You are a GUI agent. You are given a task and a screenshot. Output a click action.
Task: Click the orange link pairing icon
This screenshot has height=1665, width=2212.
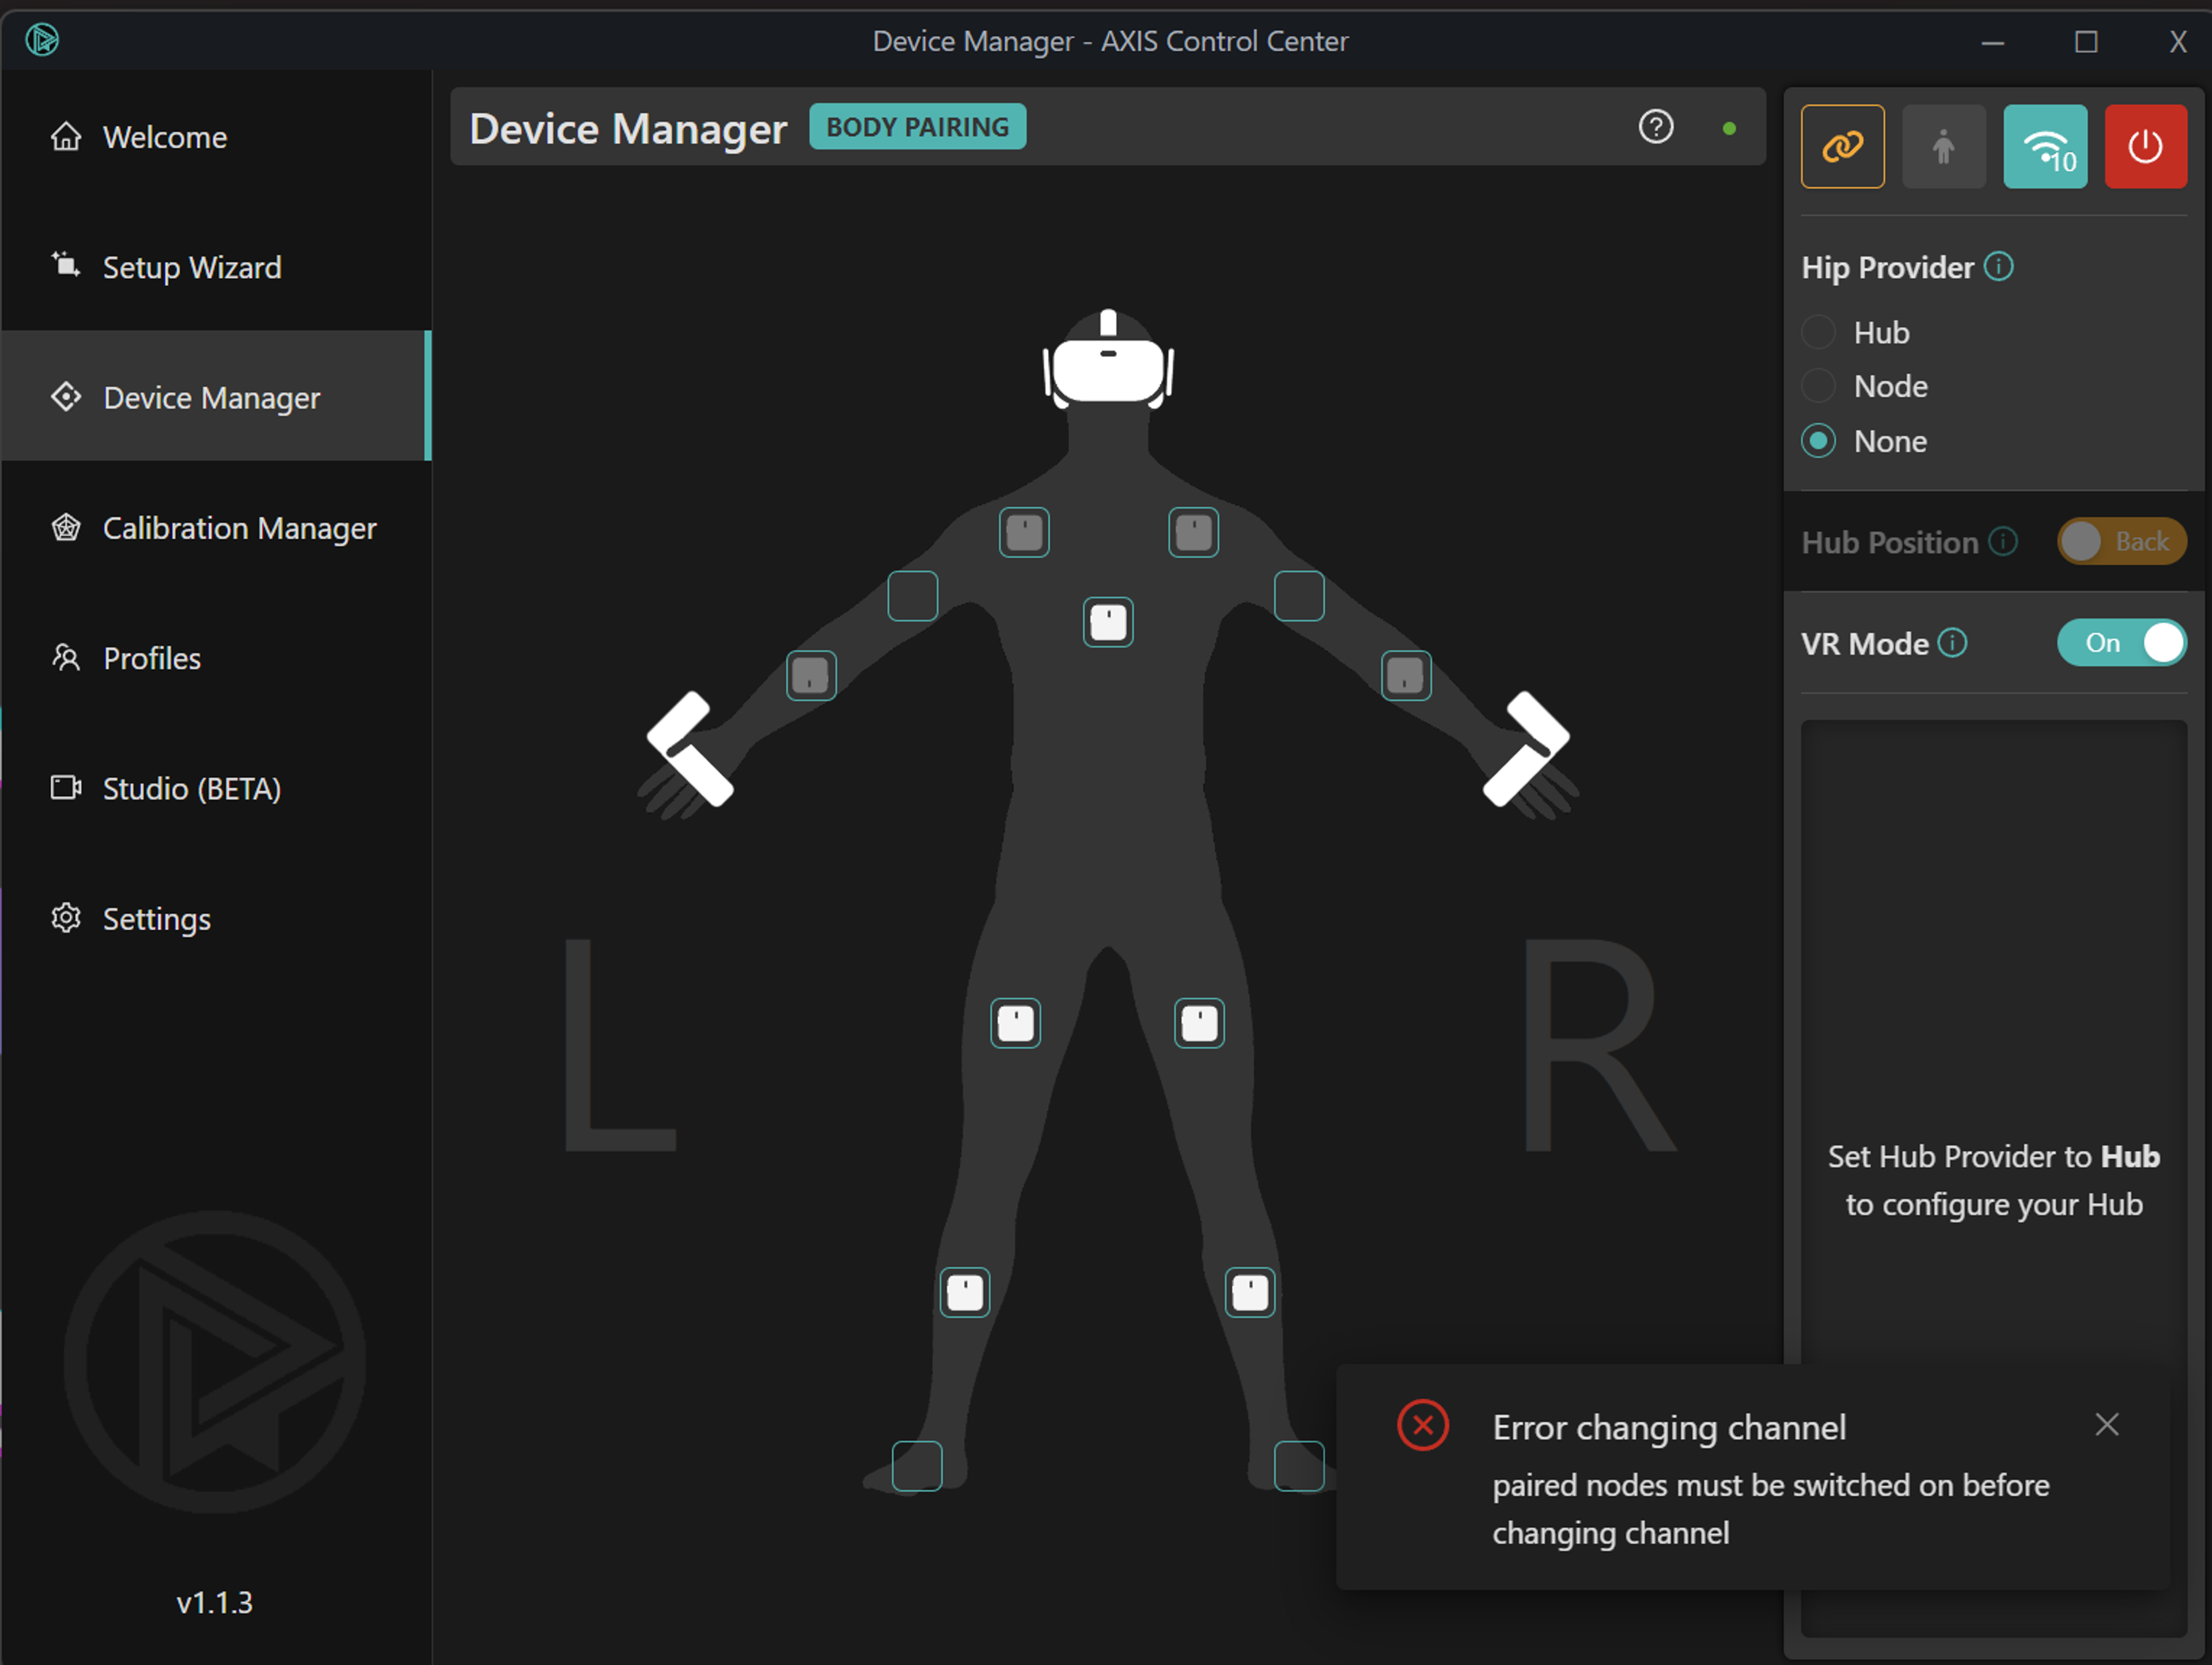(1842, 146)
